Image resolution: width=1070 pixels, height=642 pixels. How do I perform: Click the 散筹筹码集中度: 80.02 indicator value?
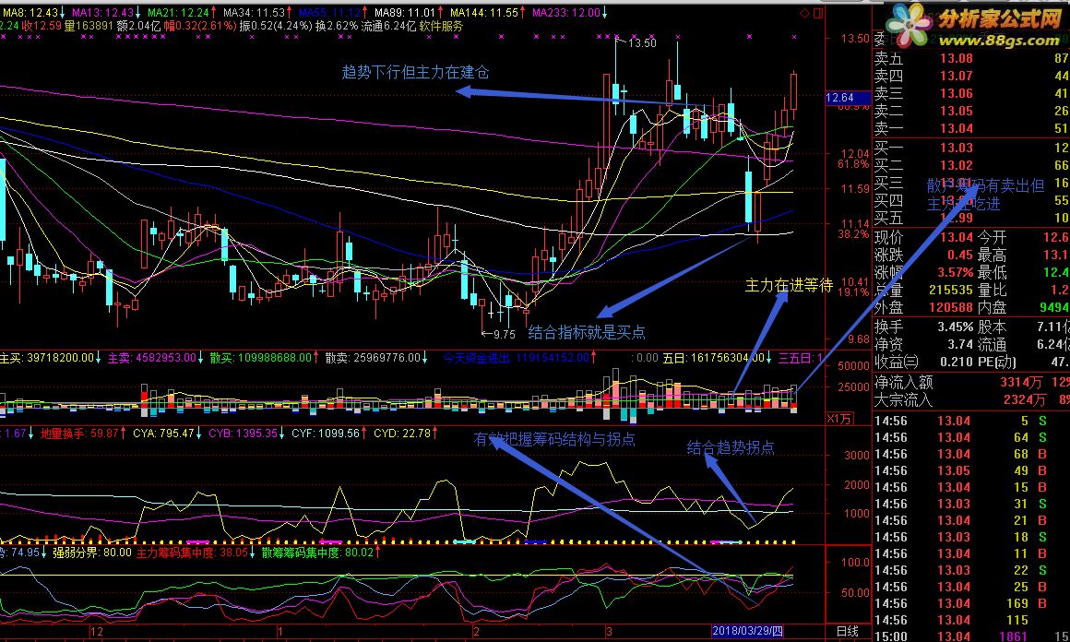[319, 552]
